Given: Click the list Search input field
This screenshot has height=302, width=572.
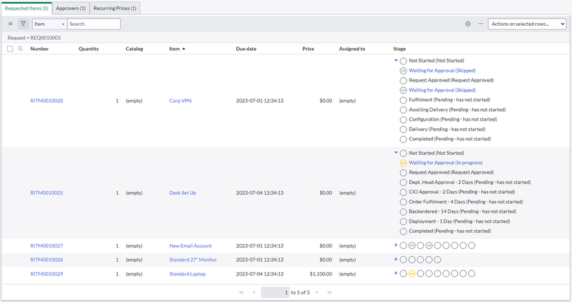Looking at the screenshot, I should pyautogui.click(x=93, y=24).
